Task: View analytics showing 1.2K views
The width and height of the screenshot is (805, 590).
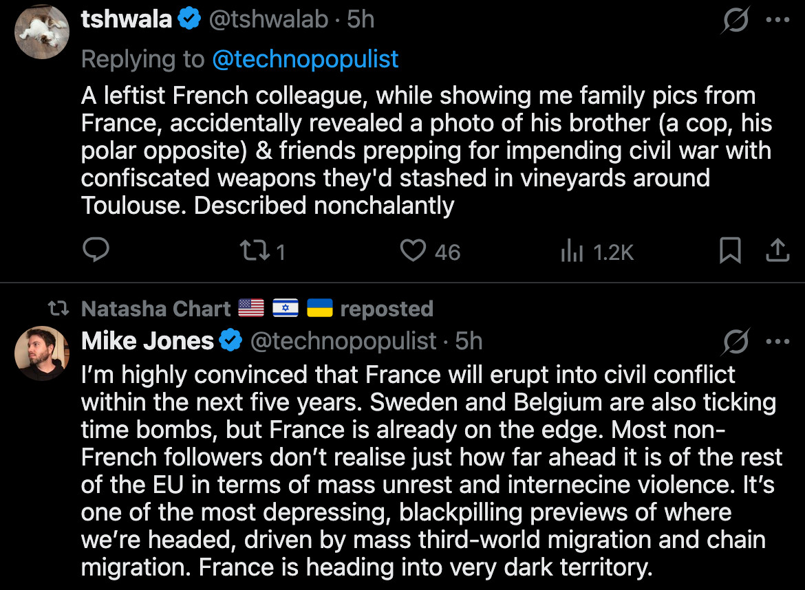Action: coord(597,252)
